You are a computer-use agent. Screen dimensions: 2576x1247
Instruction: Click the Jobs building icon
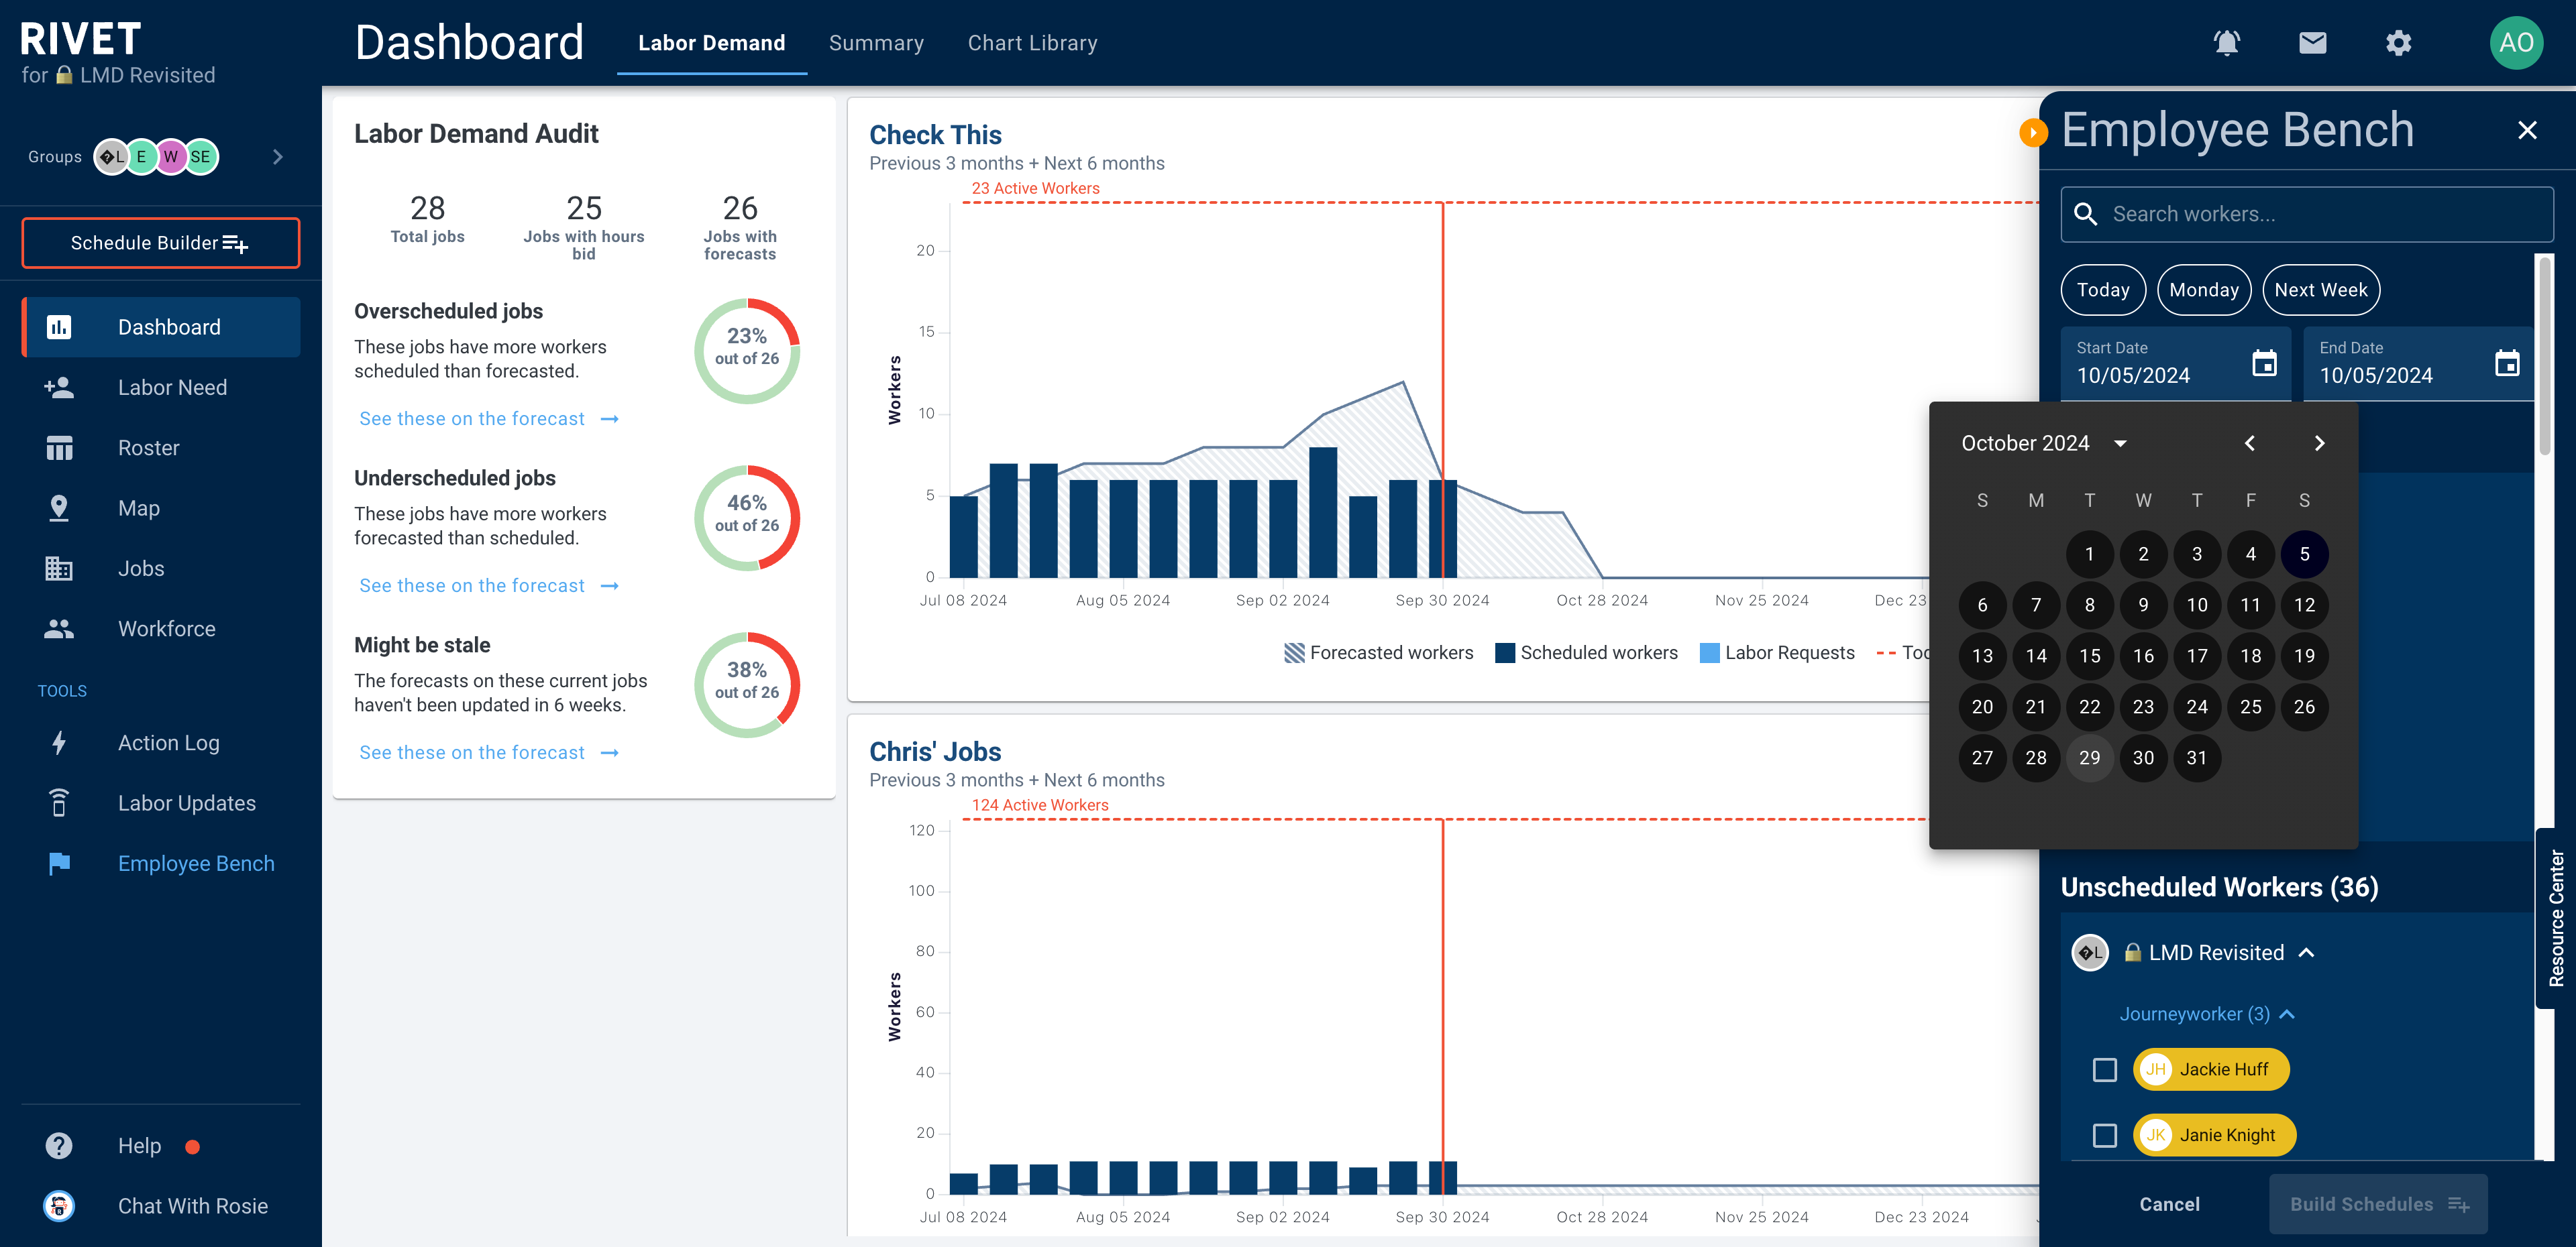[x=59, y=569]
